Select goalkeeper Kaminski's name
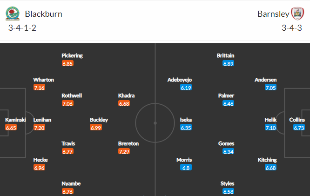 point(15,120)
